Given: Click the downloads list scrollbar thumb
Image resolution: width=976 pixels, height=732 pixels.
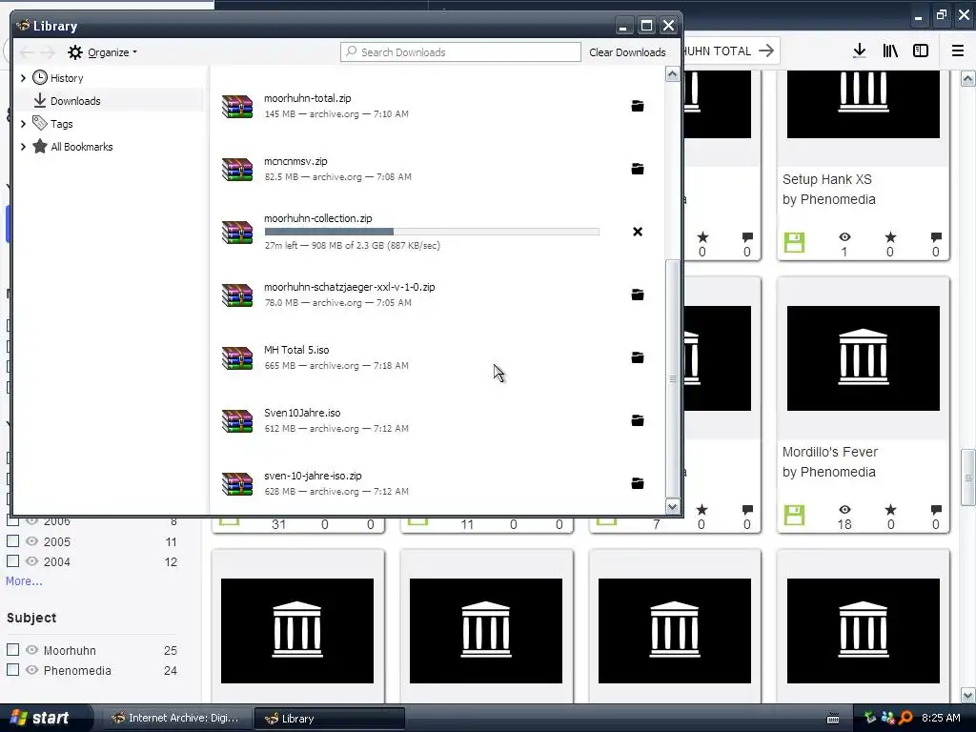Looking at the screenshot, I should (x=672, y=378).
